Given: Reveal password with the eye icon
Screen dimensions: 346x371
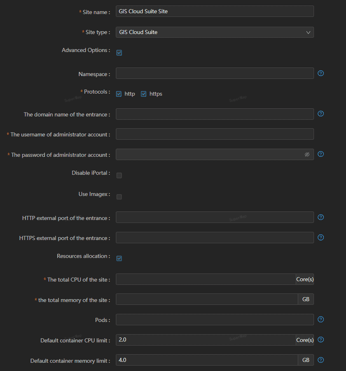Looking at the screenshot, I should (x=307, y=154).
